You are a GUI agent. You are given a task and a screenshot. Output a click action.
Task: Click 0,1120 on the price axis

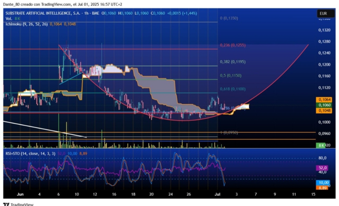324,88
